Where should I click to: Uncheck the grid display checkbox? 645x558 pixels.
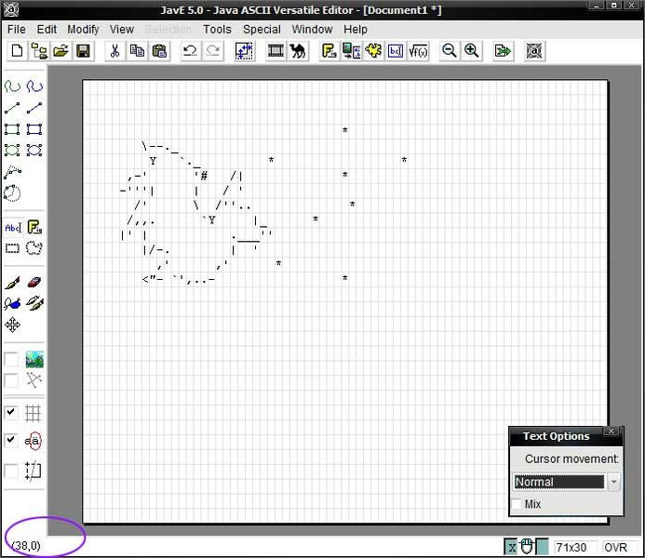[x=11, y=412]
